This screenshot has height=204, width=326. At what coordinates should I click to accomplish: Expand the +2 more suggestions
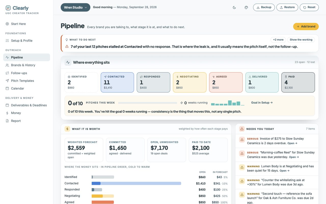(278, 40)
